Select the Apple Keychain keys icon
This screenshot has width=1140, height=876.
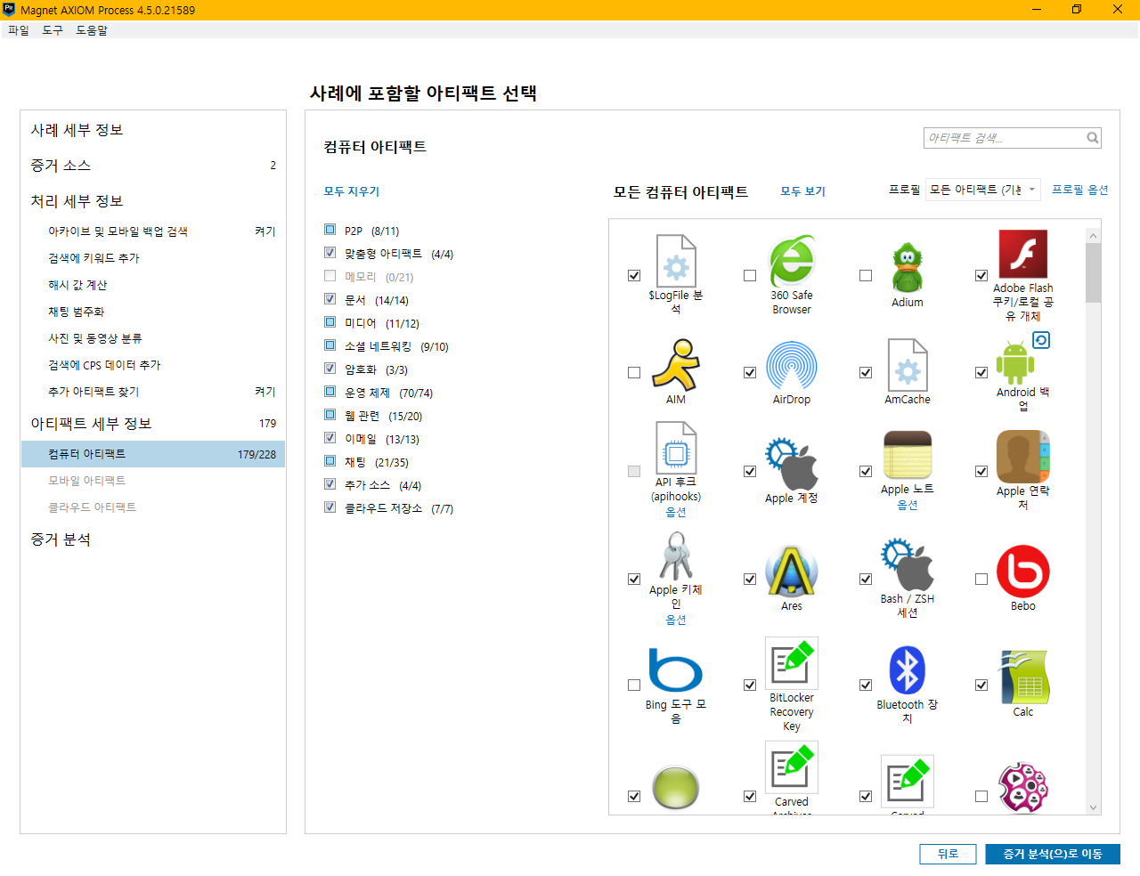click(676, 556)
